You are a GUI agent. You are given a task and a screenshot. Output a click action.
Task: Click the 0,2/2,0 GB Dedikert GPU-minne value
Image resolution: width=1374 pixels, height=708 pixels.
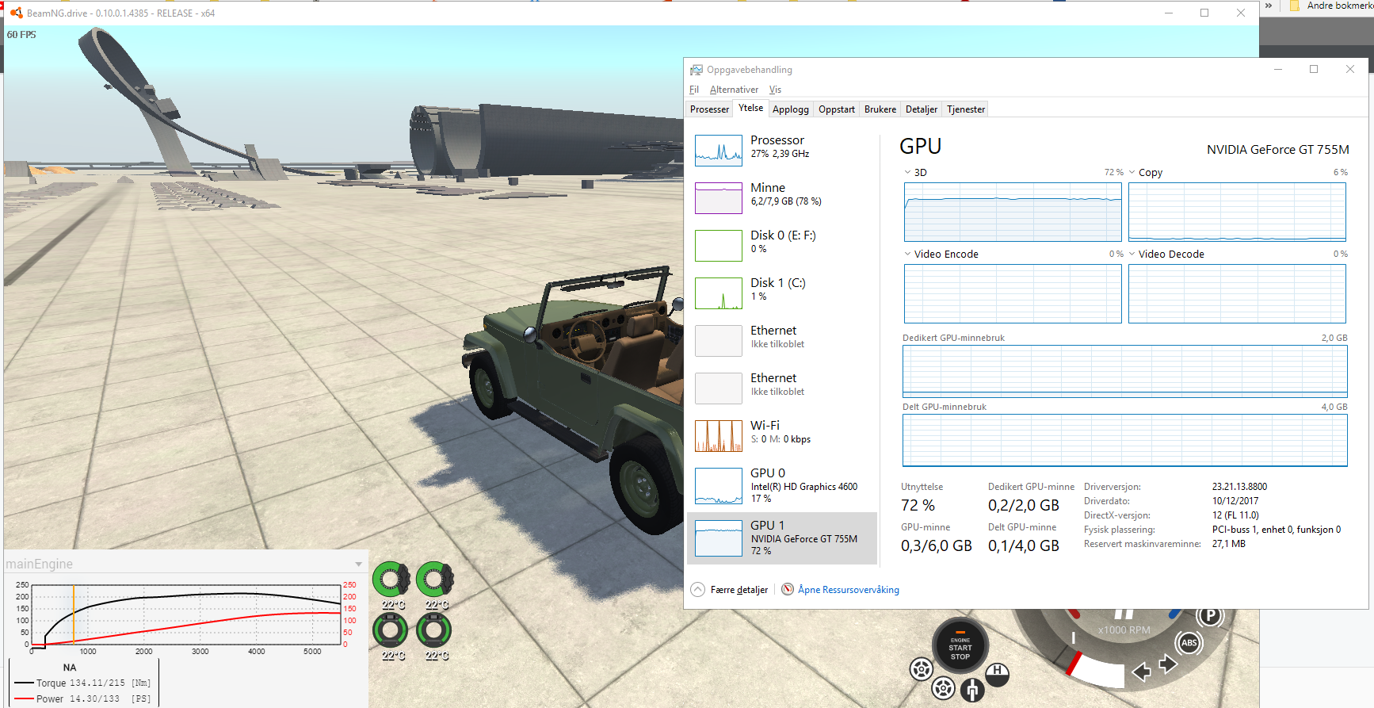1024,505
